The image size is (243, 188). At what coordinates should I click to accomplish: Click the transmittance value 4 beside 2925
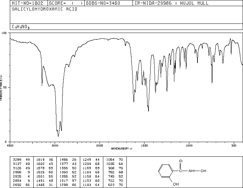(x=29, y=176)
